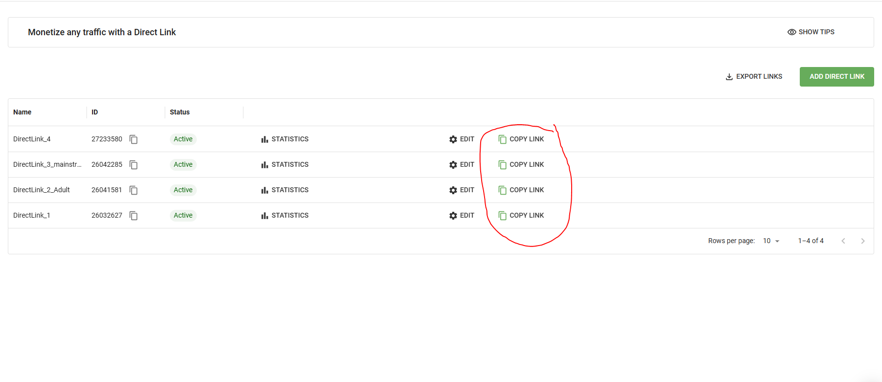Copy the ID 26041581 using its copy icon

click(134, 190)
